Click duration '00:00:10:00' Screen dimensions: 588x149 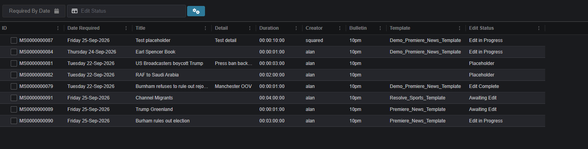pos(272,40)
